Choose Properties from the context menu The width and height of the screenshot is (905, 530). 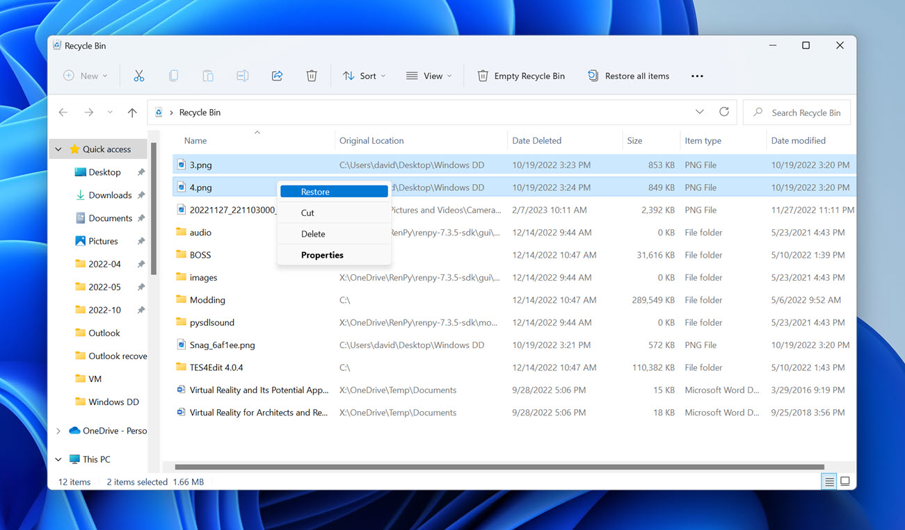coord(334,255)
